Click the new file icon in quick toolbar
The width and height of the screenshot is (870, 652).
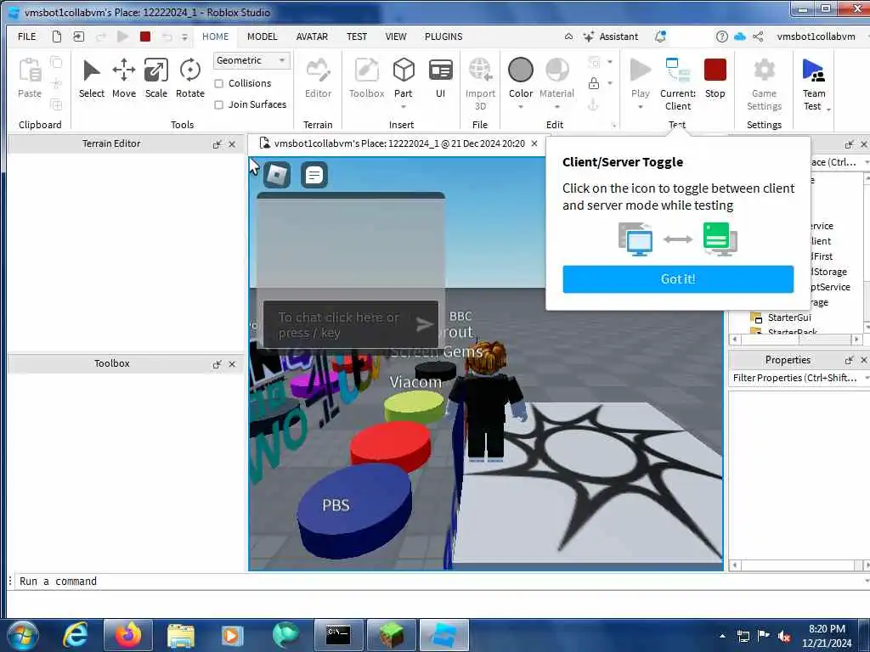point(57,37)
